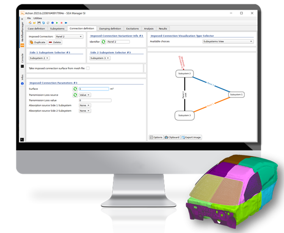Screen dimensions: 284x233
Task: Open Transmission Loss source Value dropdown
Action: point(85,95)
